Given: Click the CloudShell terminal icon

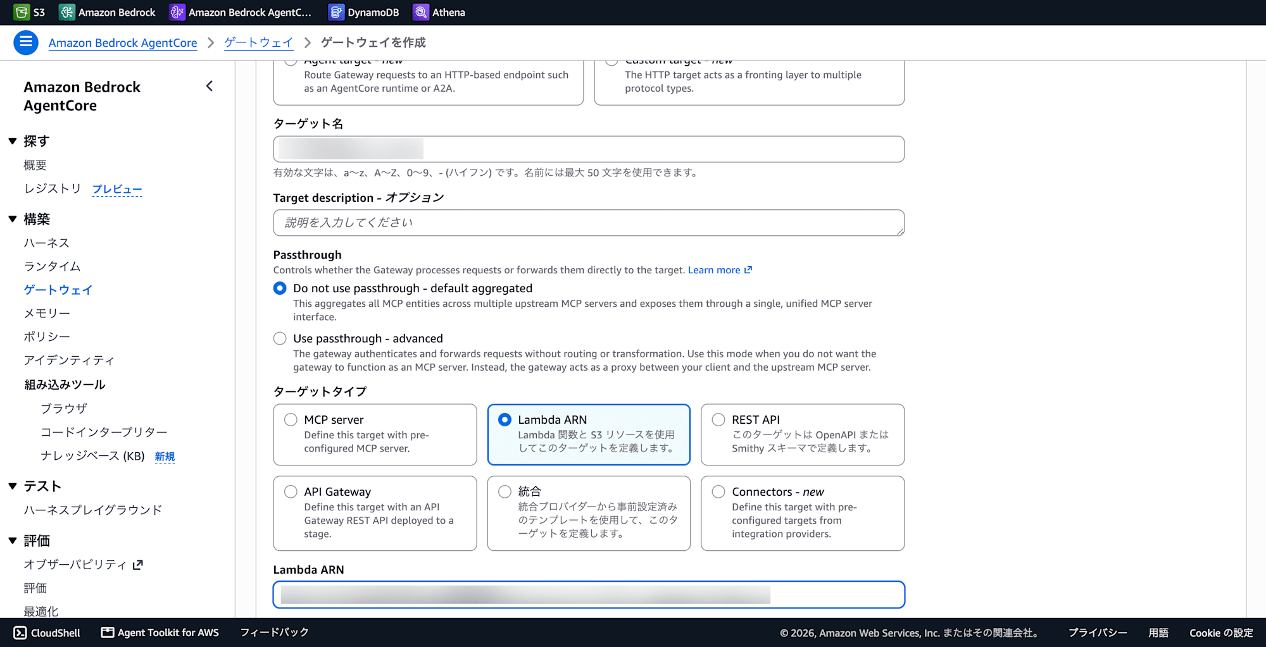Looking at the screenshot, I should click(x=20, y=632).
